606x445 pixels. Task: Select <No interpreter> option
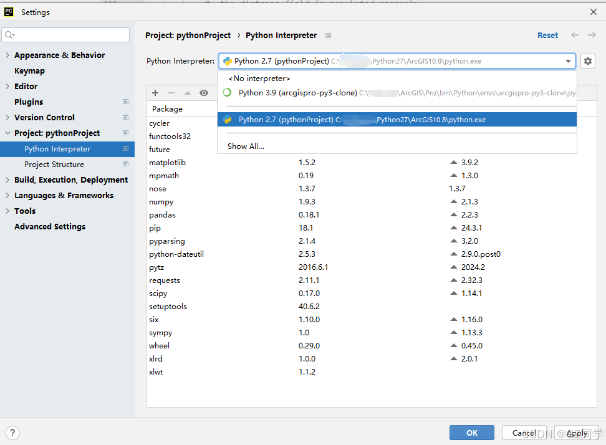[397, 79]
